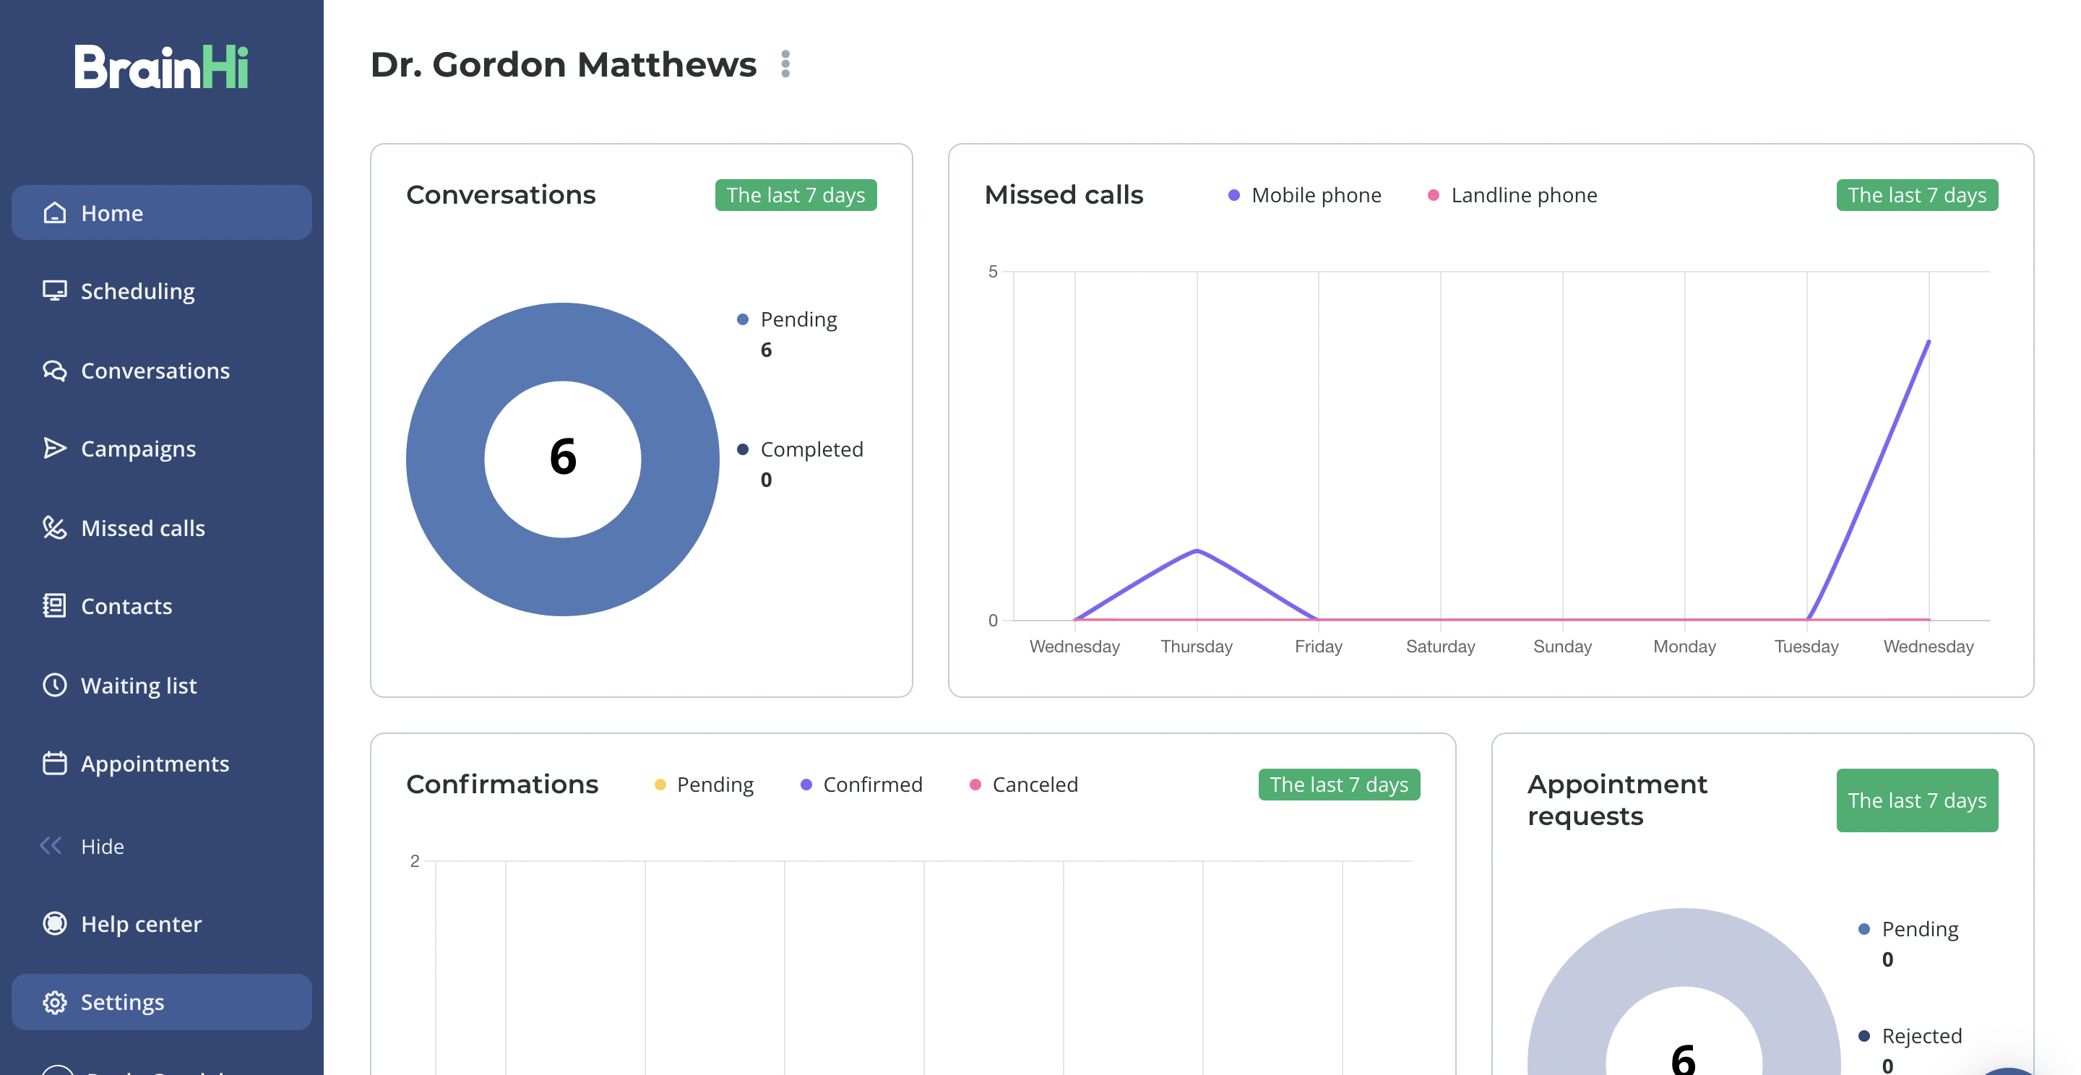This screenshot has width=2081, height=1075.
Task: Click the Home house icon
Action: (x=54, y=212)
